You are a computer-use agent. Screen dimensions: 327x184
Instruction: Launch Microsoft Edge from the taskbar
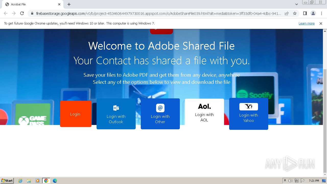pos(55,181)
